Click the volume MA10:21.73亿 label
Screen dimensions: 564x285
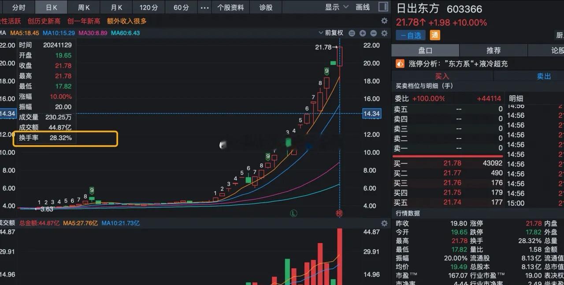pos(121,223)
